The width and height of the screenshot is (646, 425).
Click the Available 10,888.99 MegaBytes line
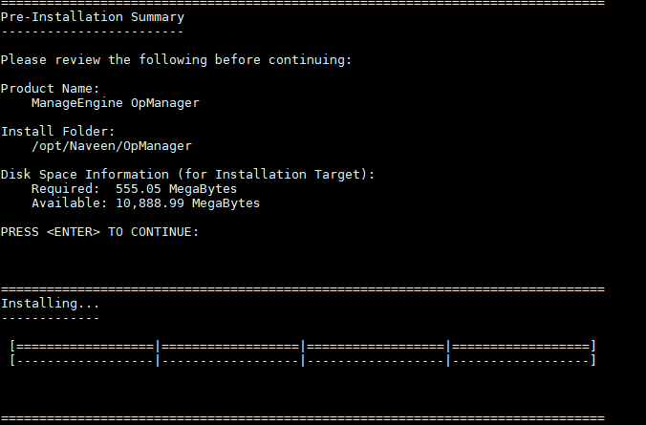click(x=146, y=203)
